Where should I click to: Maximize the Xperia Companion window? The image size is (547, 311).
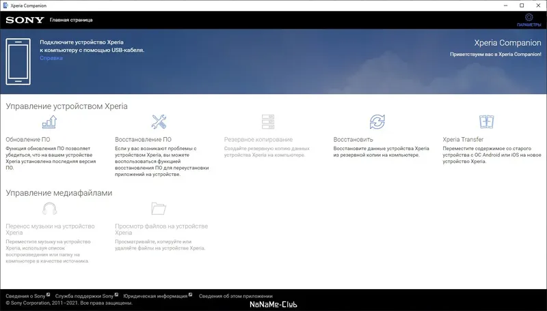tap(522, 5)
